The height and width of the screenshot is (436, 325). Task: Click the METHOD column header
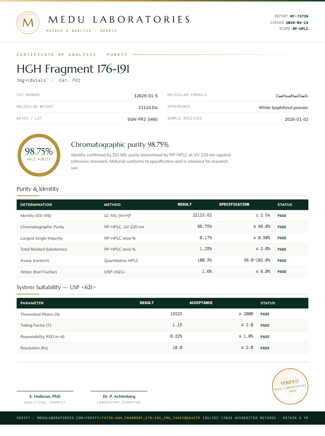tap(112, 205)
